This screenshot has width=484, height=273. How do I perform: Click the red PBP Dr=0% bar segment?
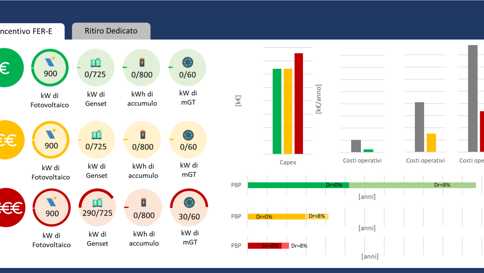coord(265,246)
